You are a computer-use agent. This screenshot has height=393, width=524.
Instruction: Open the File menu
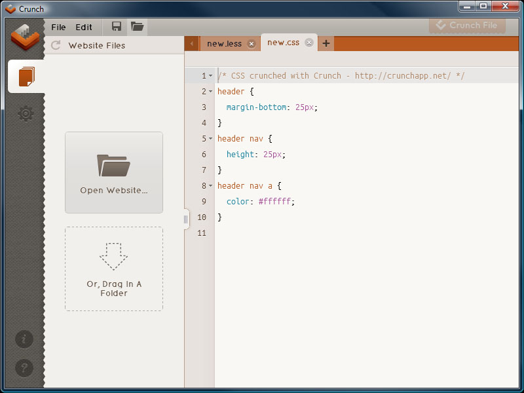(x=58, y=28)
